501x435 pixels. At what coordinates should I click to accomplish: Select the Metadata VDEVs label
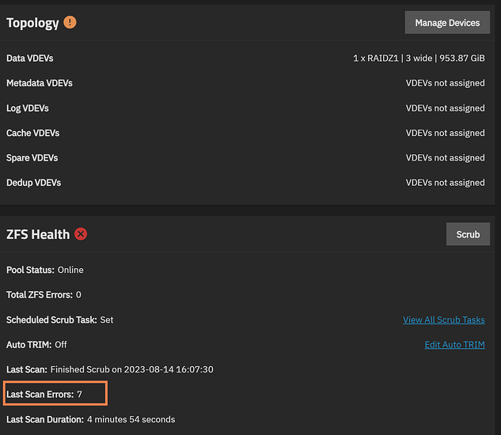tap(40, 83)
